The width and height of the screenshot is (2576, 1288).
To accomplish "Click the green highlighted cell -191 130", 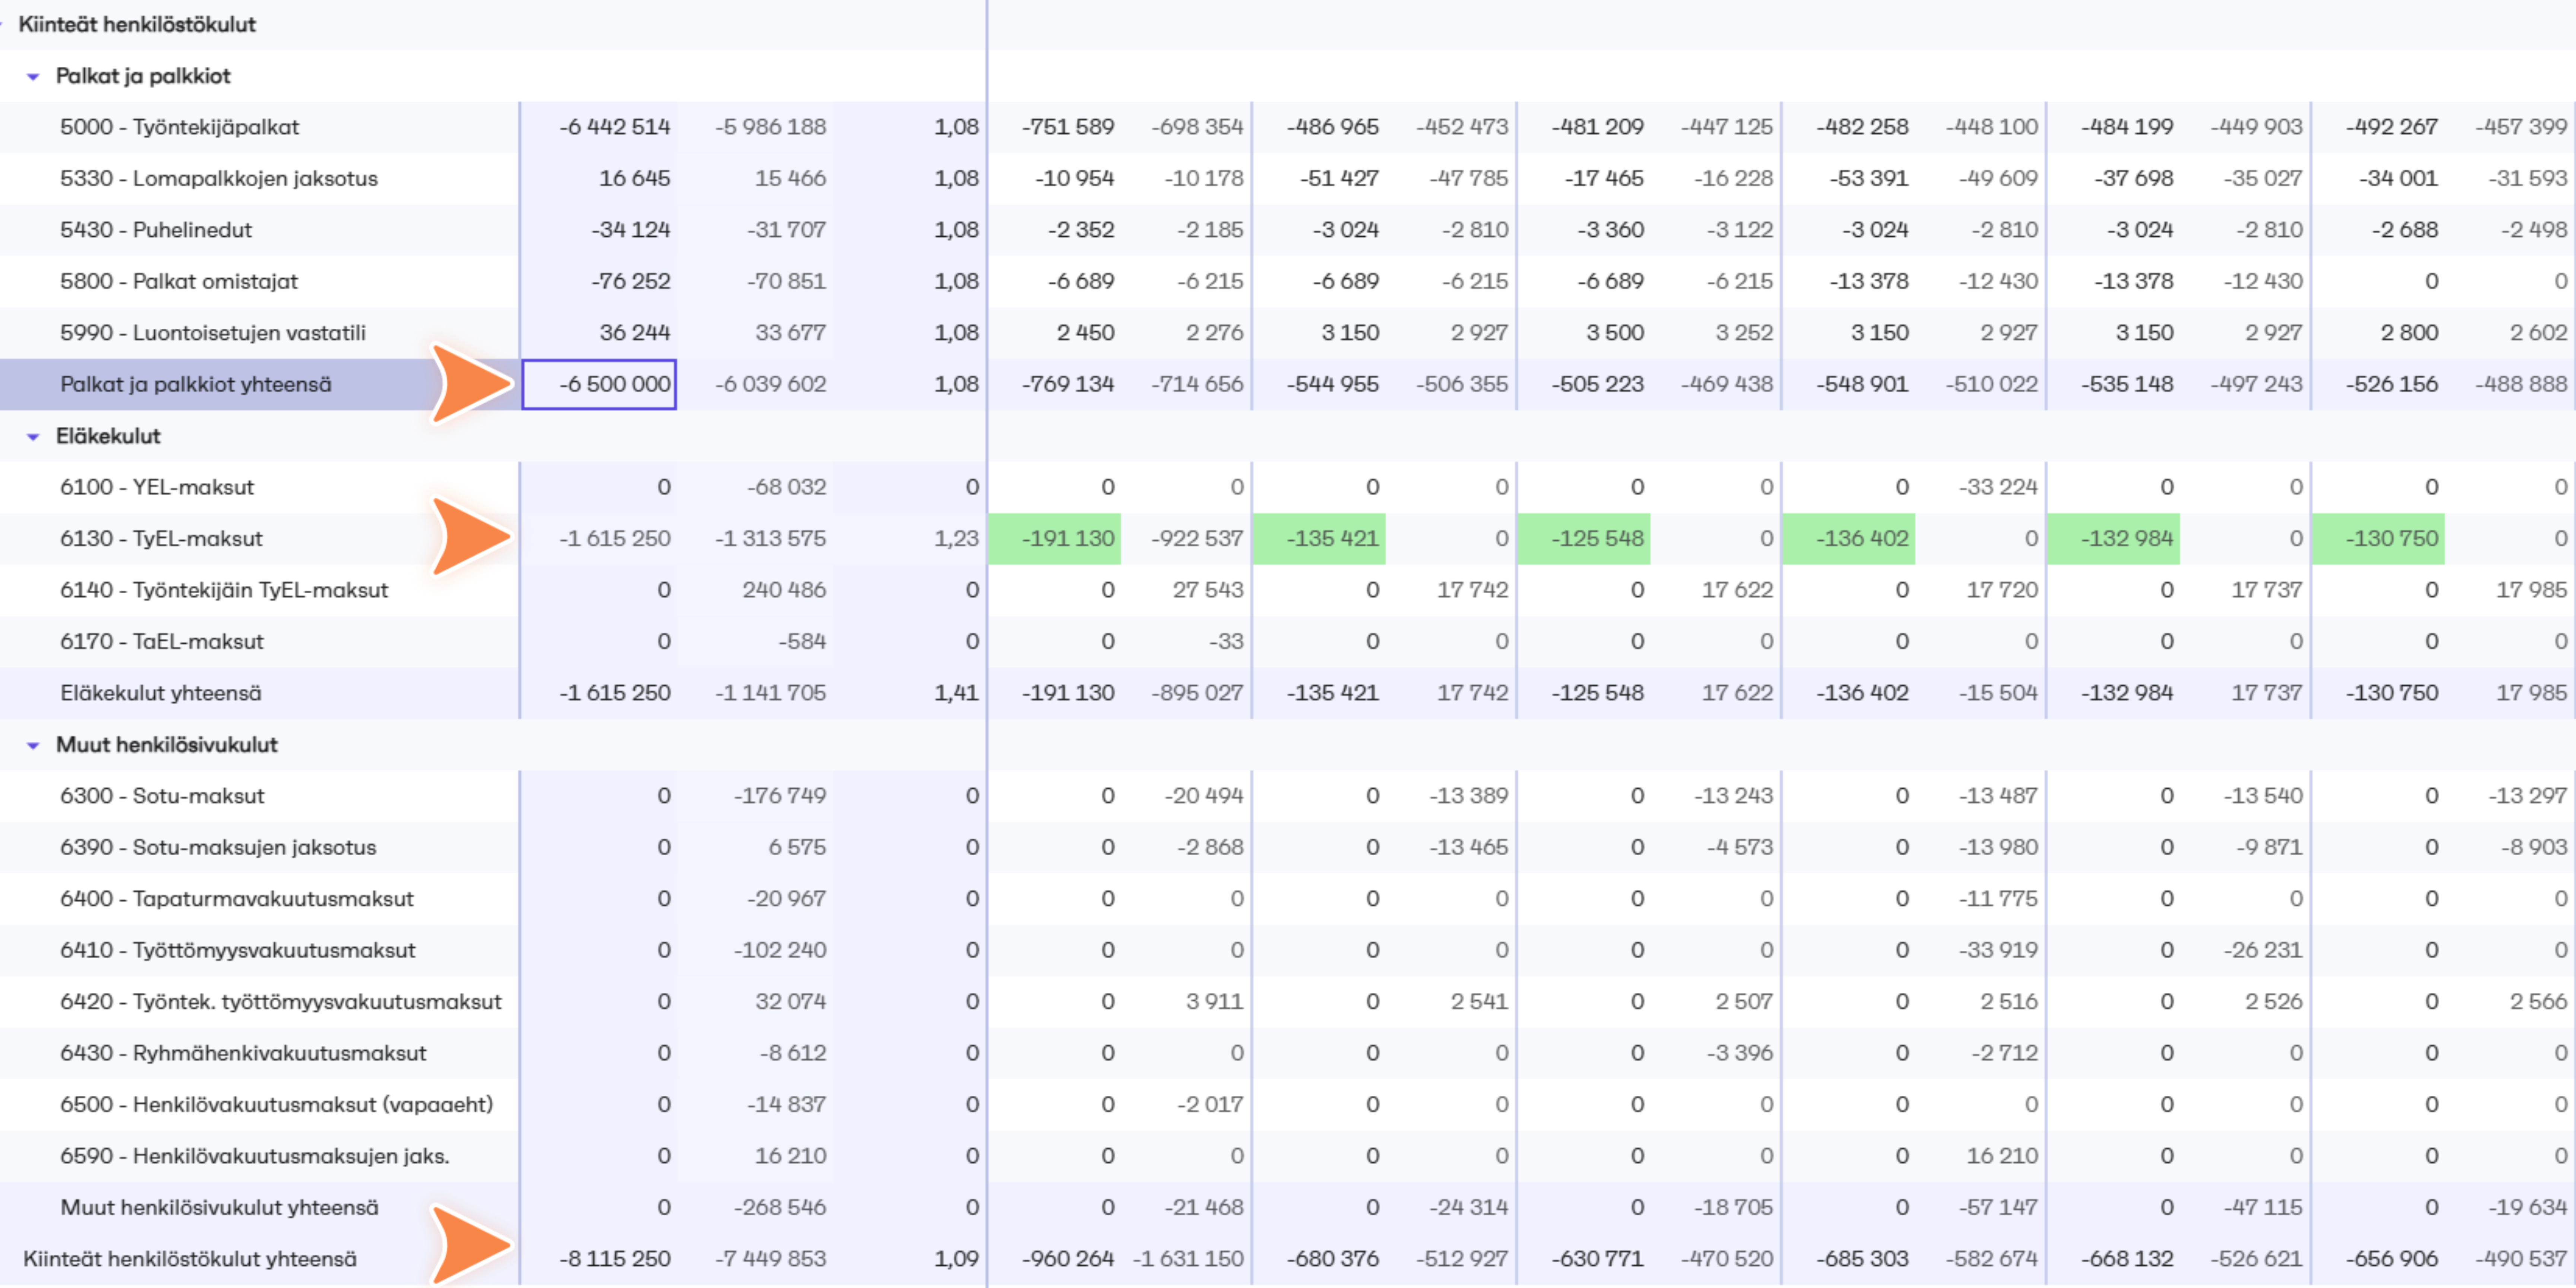I will tap(1055, 538).
